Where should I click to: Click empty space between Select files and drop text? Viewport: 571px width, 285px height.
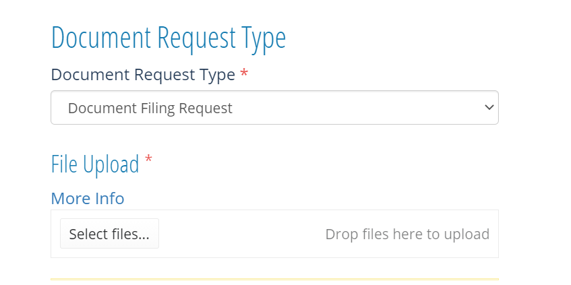[241, 234]
